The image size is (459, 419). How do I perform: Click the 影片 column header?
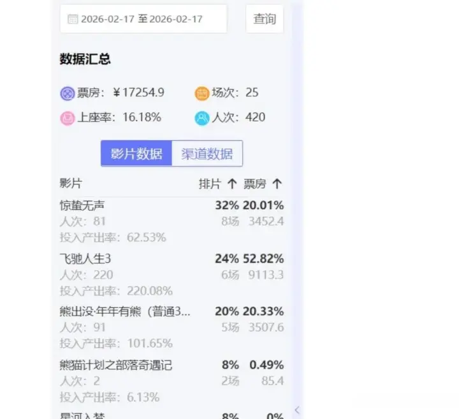click(x=71, y=184)
